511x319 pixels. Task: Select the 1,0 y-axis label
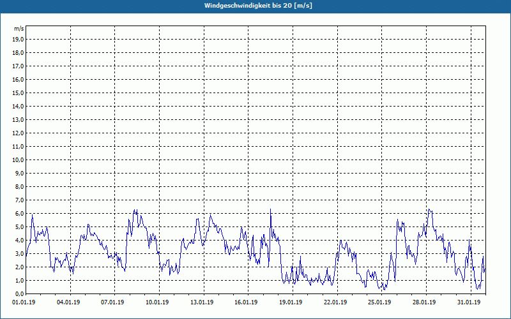(19, 280)
